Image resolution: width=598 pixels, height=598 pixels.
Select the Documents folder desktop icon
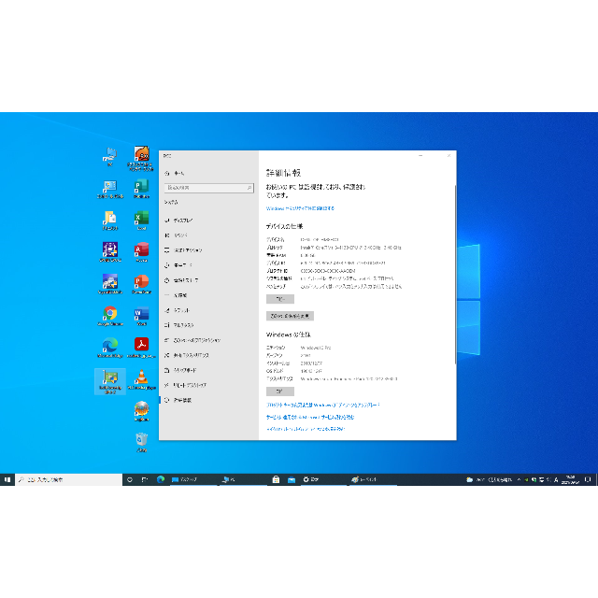(110, 221)
